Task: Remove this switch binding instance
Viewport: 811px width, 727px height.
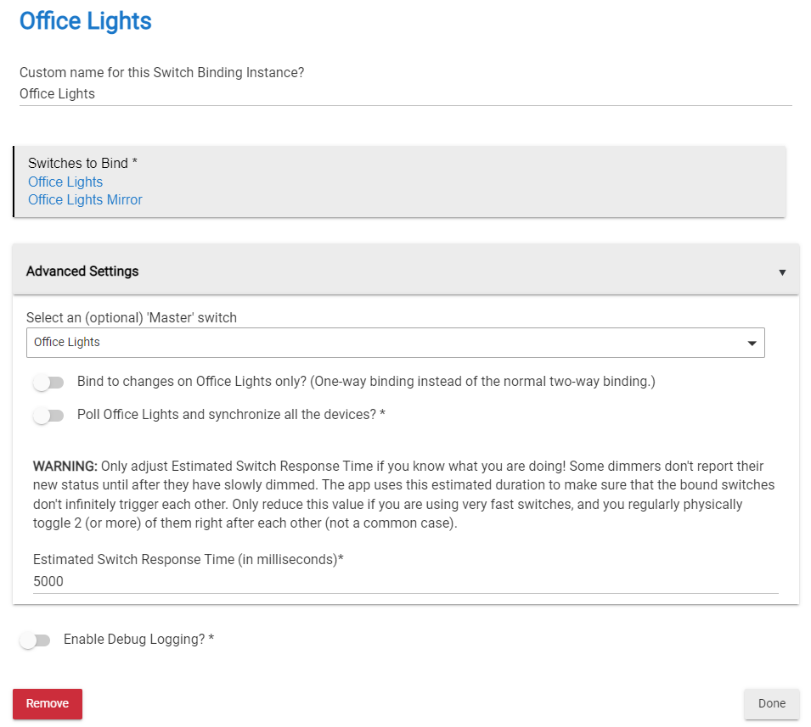Action: tap(48, 704)
